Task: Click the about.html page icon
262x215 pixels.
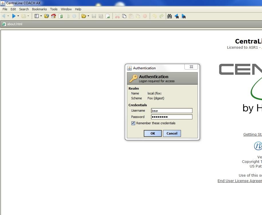Action: point(4,24)
